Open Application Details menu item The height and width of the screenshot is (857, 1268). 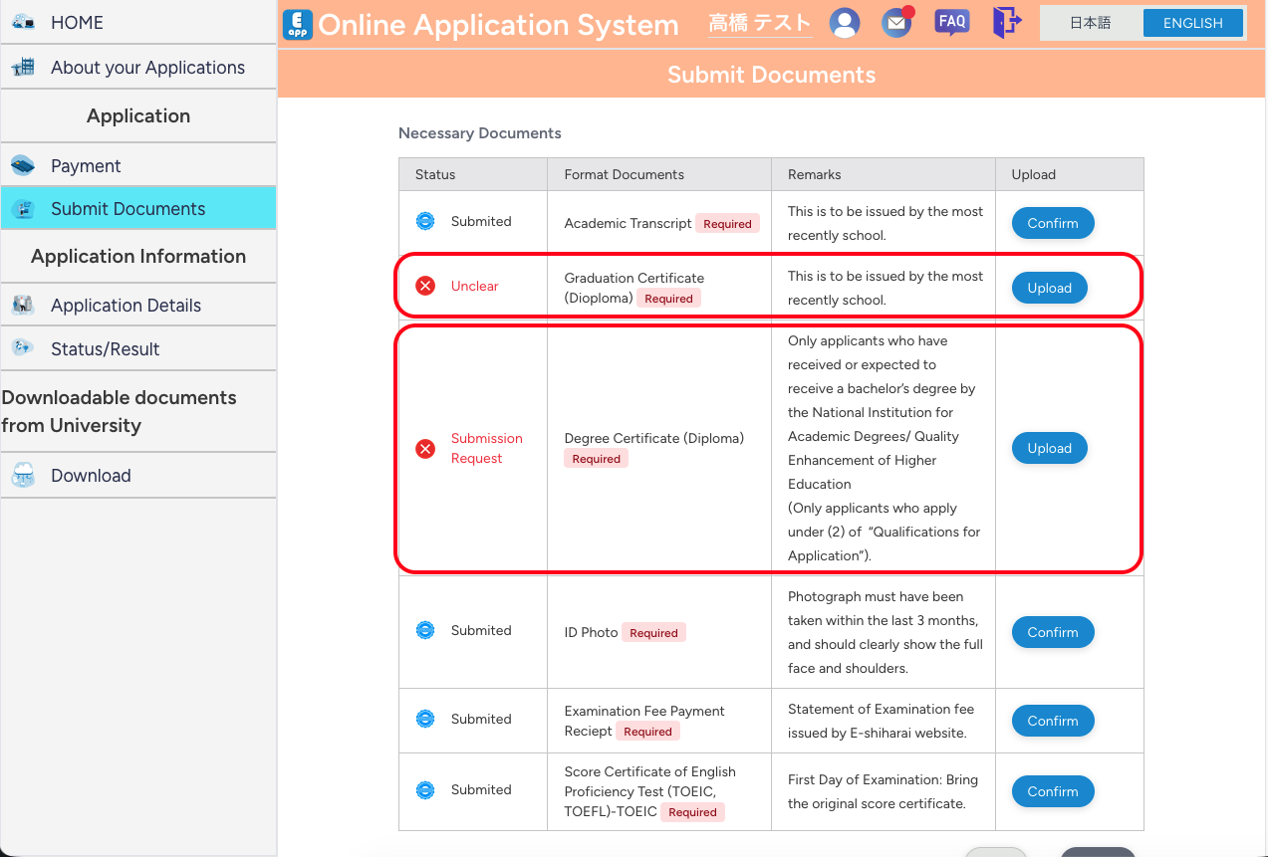[138, 306]
